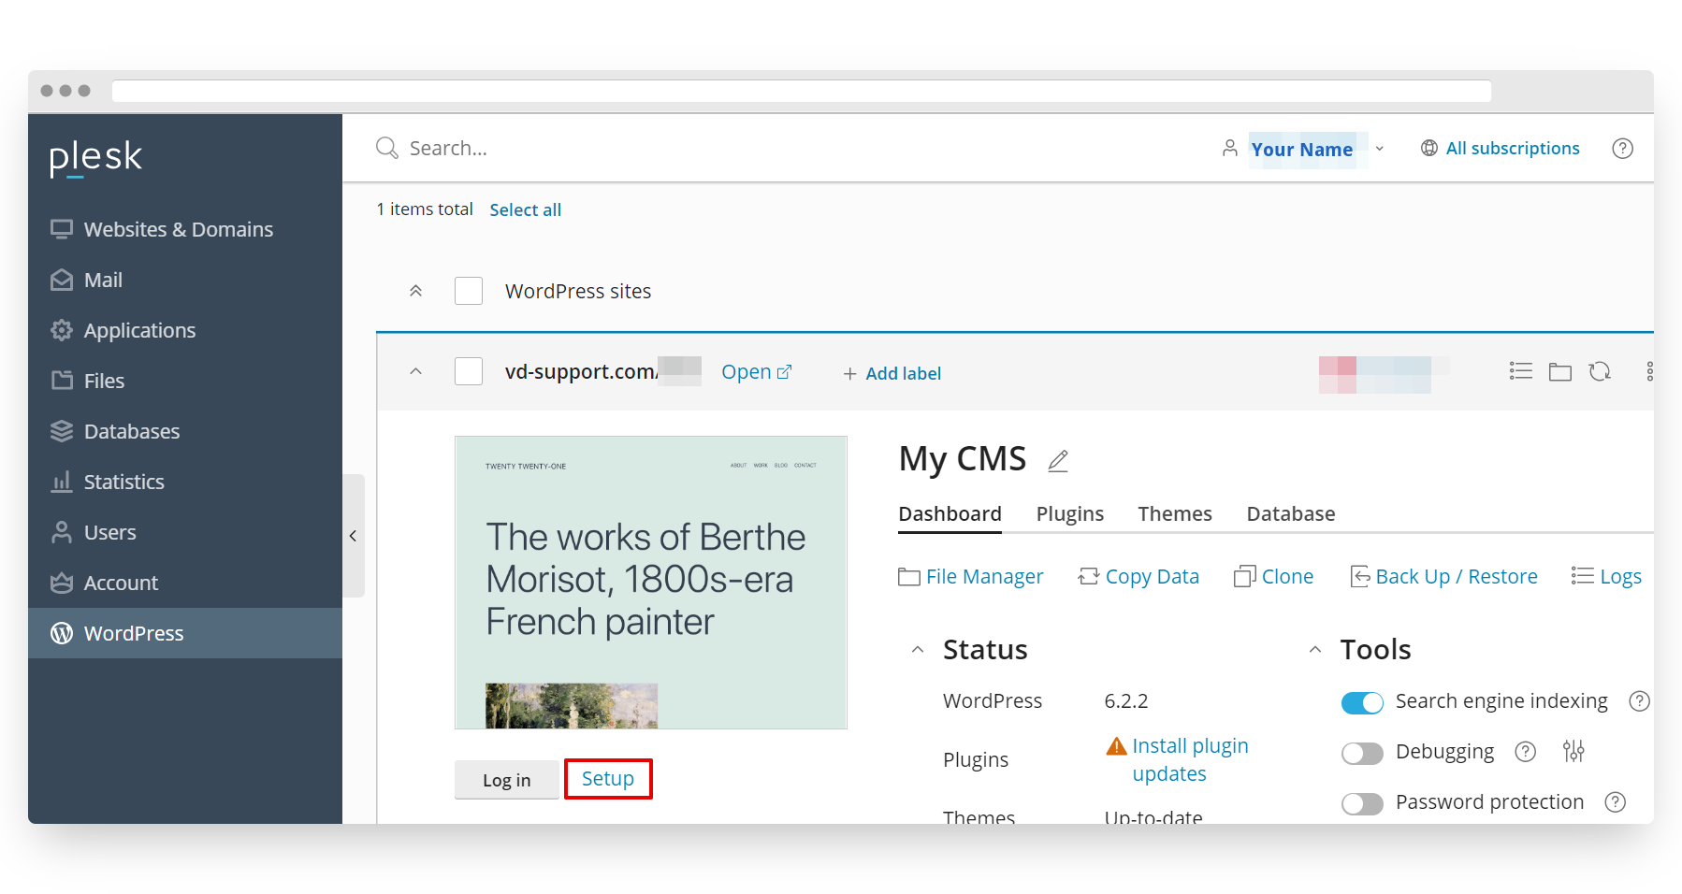Image resolution: width=1682 pixels, height=894 pixels.
Task: Toggle Search engine indexing off
Action: pyautogui.click(x=1362, y=702)
